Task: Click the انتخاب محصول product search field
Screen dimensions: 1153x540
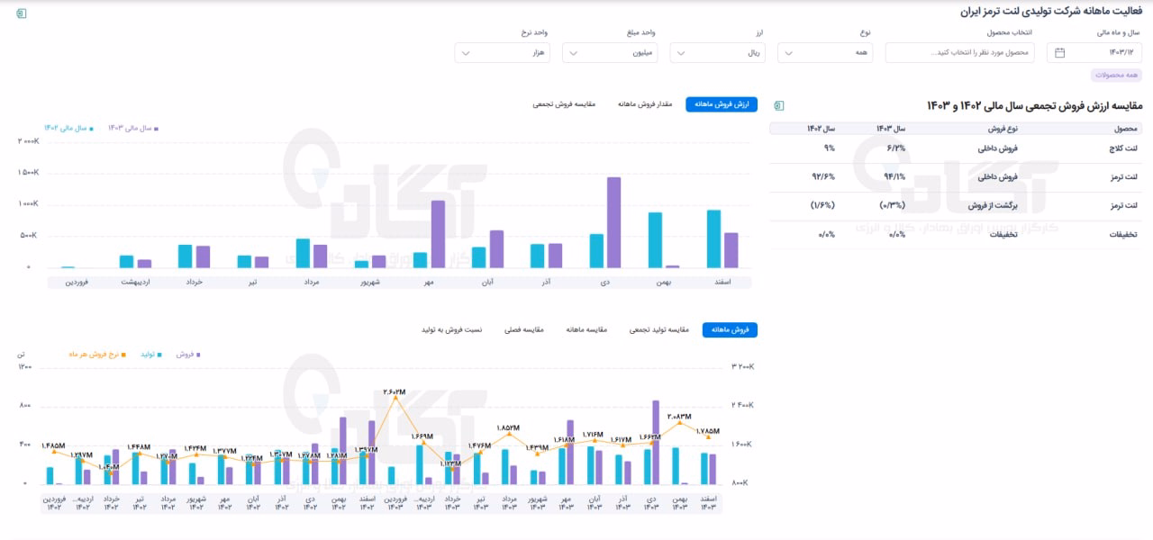Action: coord(960,53)
